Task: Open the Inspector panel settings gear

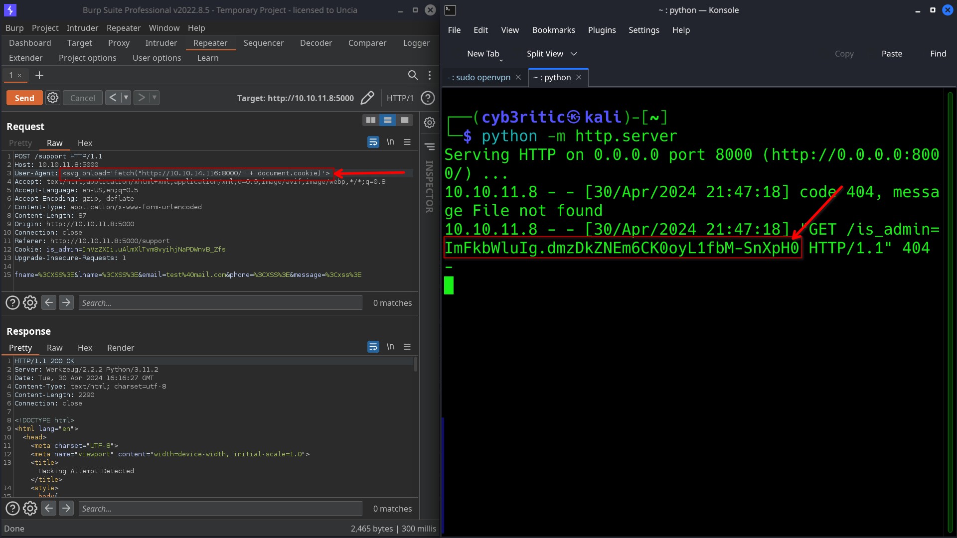Action: [x=430, y=123]
